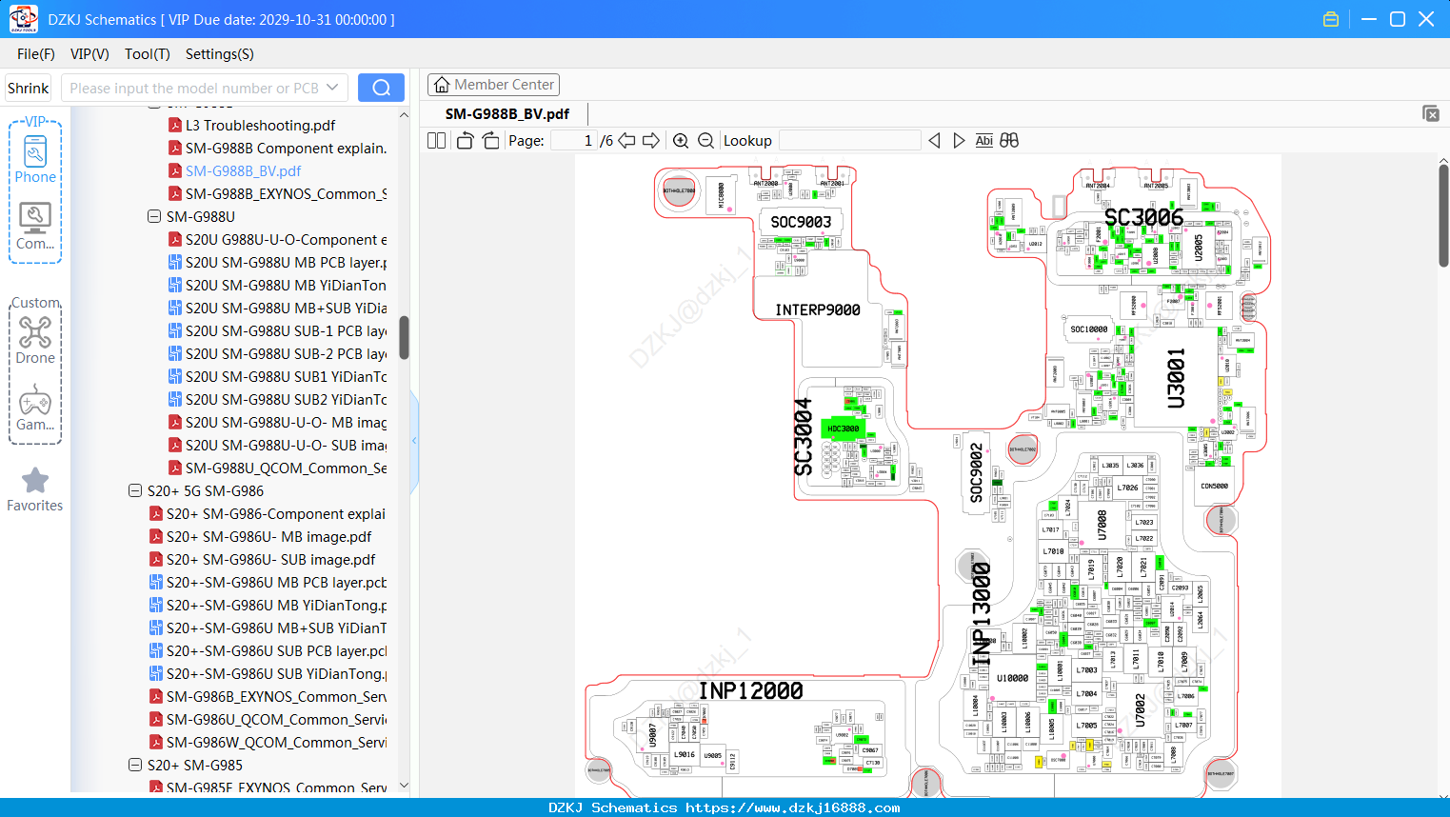Zoom out of the schematic
Image resolution: width=1450 pixels, height=817 pixels.
705,140
